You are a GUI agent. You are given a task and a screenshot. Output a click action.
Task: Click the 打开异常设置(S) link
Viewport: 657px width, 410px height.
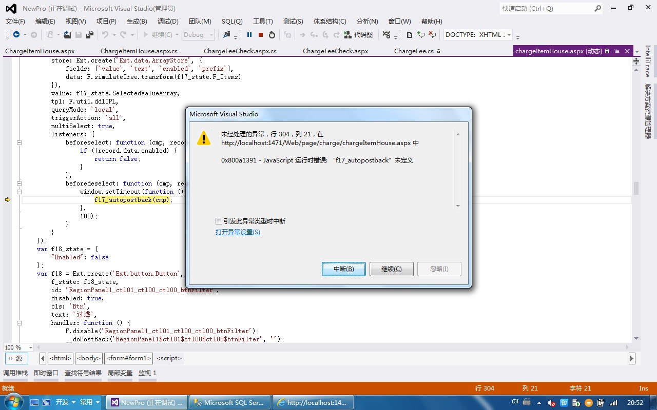pos(238,232)
